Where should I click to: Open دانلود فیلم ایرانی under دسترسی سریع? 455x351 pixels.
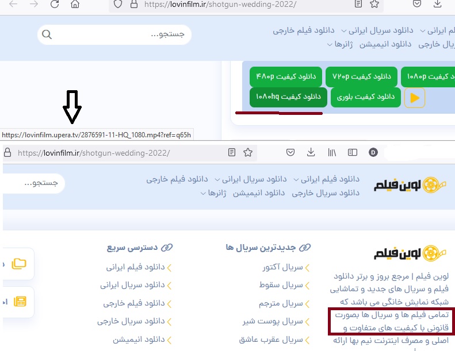pyautogui.click(x=136, y=267)
